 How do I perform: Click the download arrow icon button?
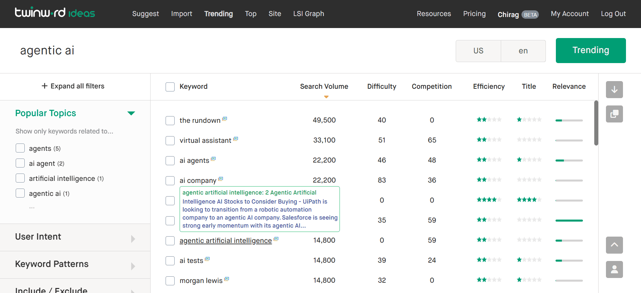pos(614,89)
